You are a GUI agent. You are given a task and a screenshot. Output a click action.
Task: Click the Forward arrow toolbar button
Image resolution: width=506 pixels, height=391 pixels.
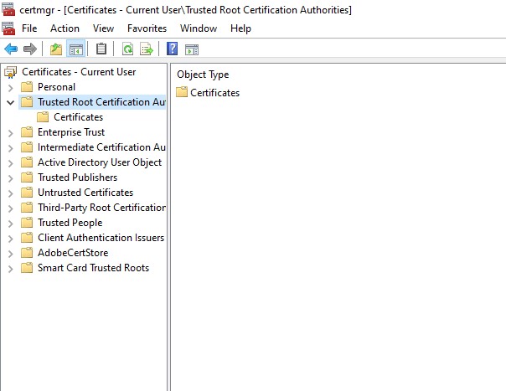point(29,49)
